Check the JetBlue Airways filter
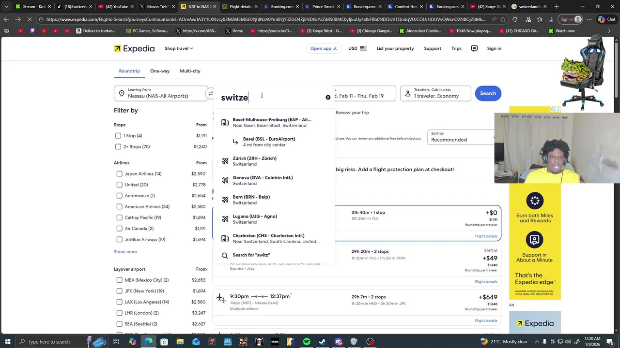The height and width of the screenshot is (348, 620). point(119,239)
